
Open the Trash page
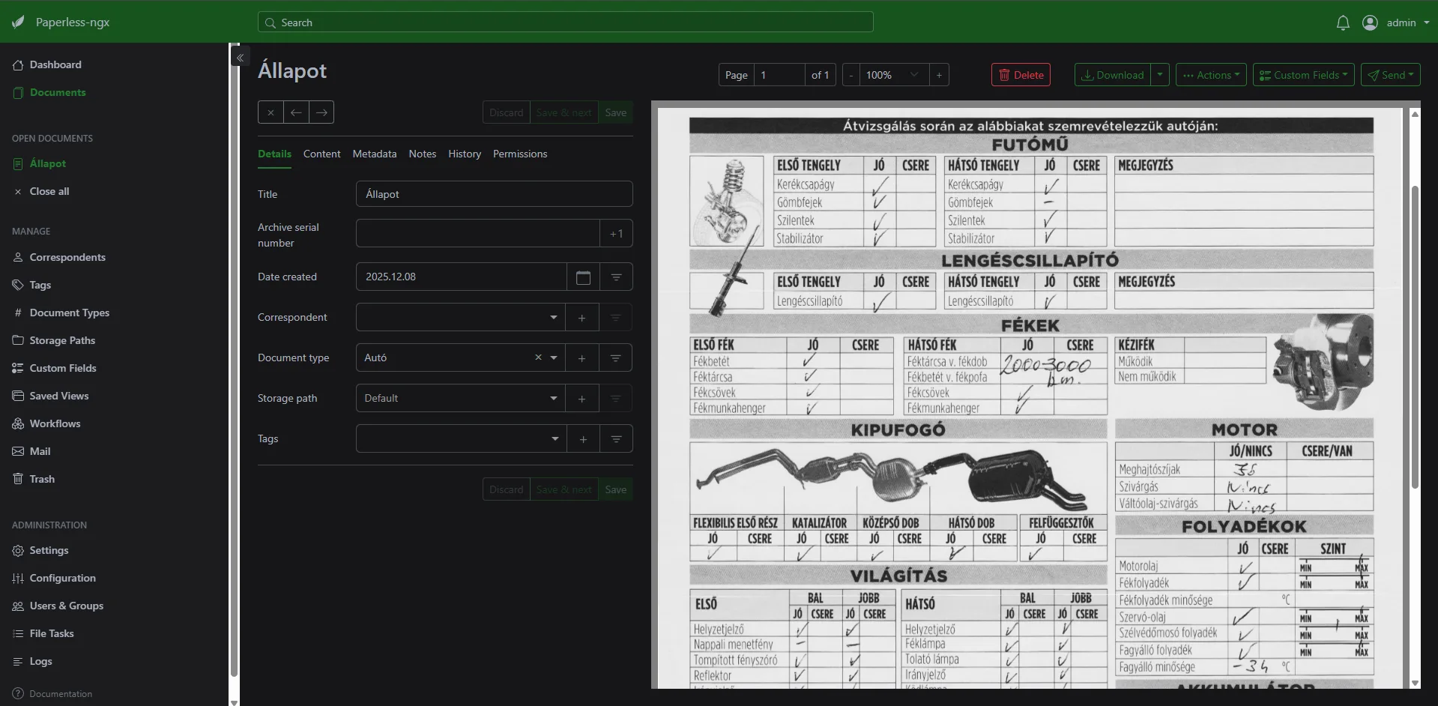coord(42,479)
